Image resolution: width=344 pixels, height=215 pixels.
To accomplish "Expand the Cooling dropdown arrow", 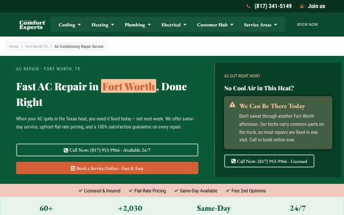I will coord(80,25).
